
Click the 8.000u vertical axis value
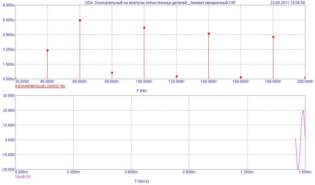coord(9,5)
